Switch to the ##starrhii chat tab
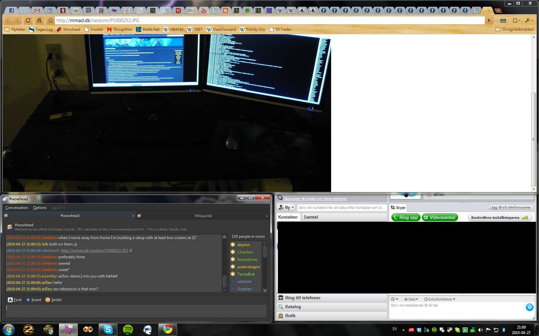Screen dimensions: 539x336 click(203, 216)
